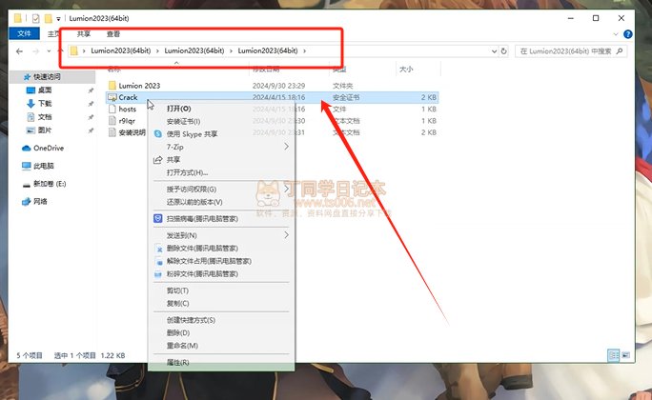
Task: Select the 安装说明 file
Action: point(132,132)
